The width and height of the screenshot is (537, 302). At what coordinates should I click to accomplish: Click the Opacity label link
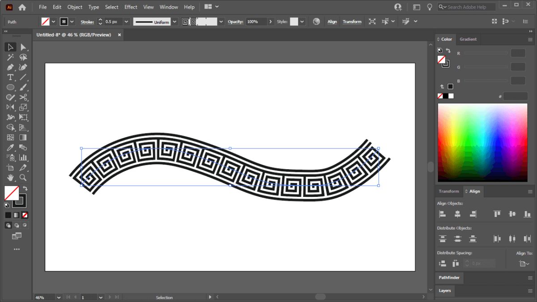tap(235, 21)
